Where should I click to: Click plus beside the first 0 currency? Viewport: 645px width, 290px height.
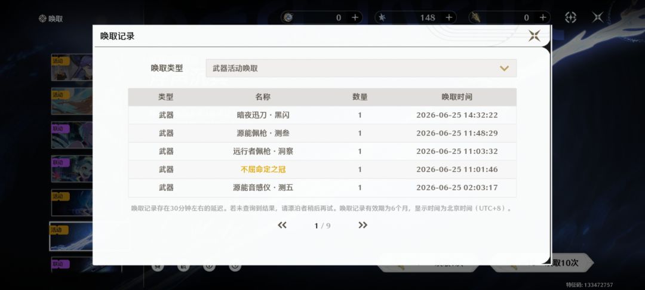click(355, 18)
